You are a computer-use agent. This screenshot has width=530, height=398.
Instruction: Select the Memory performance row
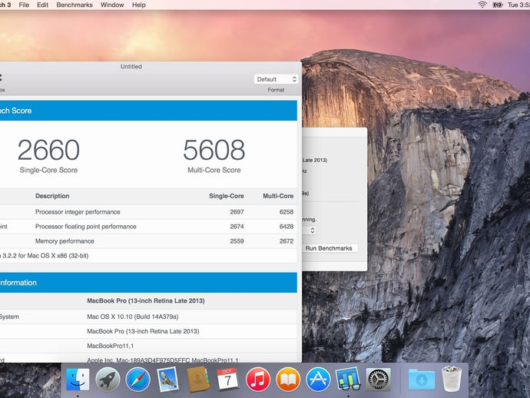click(x=148, y=241)
